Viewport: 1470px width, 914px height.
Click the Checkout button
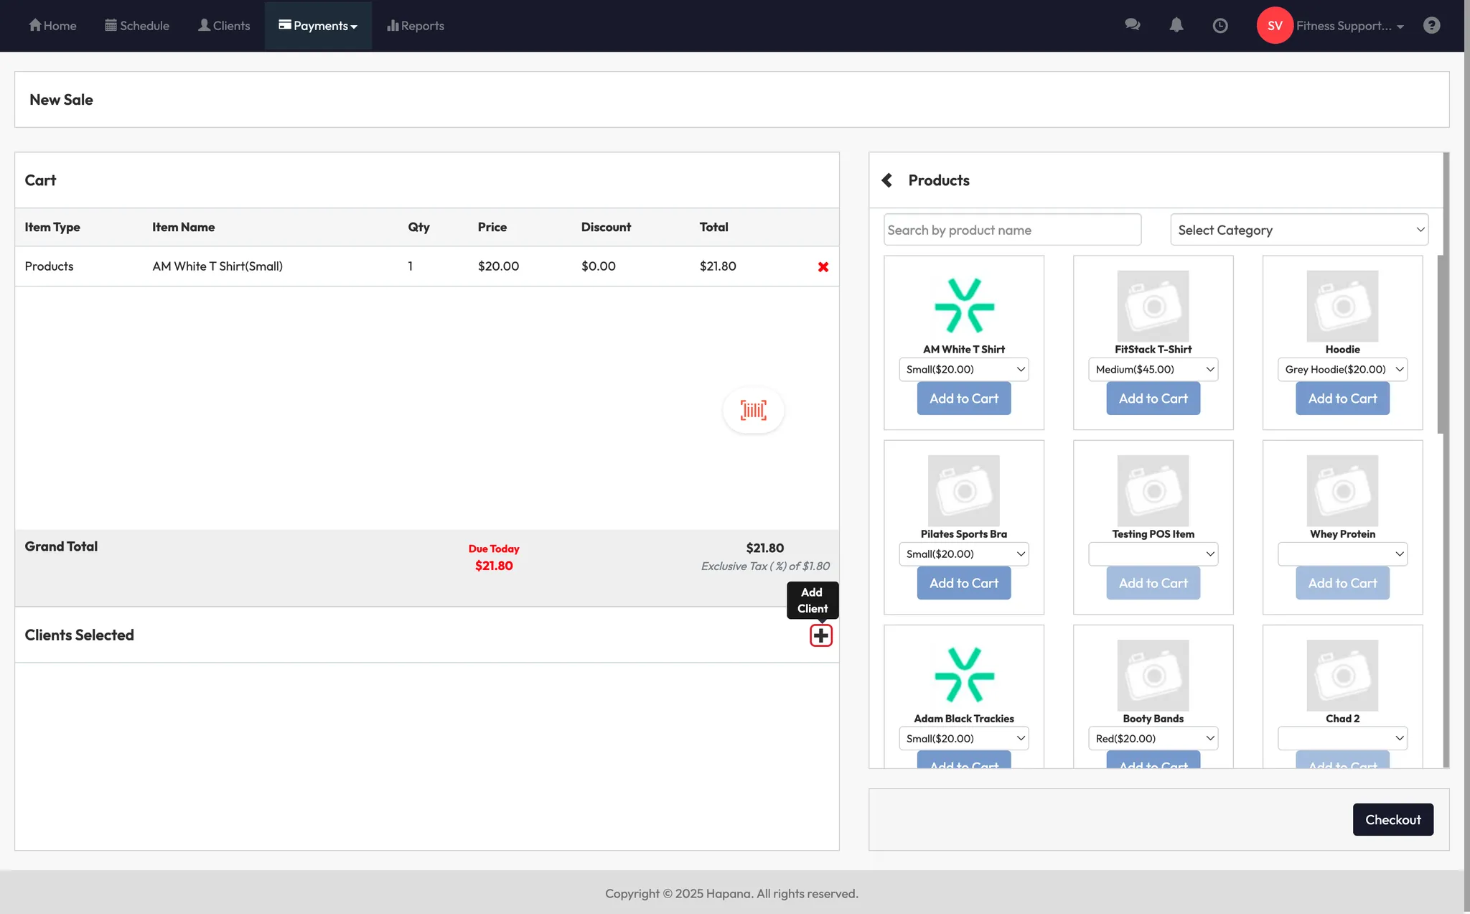click(1392, 819)
